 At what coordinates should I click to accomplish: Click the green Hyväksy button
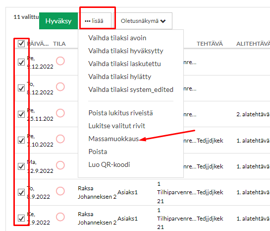click(58, 21)
